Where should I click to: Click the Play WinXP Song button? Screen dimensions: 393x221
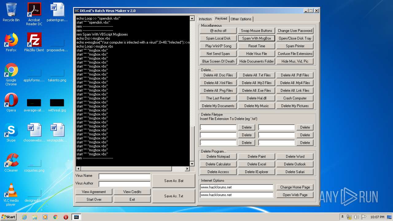click(218, 46)
